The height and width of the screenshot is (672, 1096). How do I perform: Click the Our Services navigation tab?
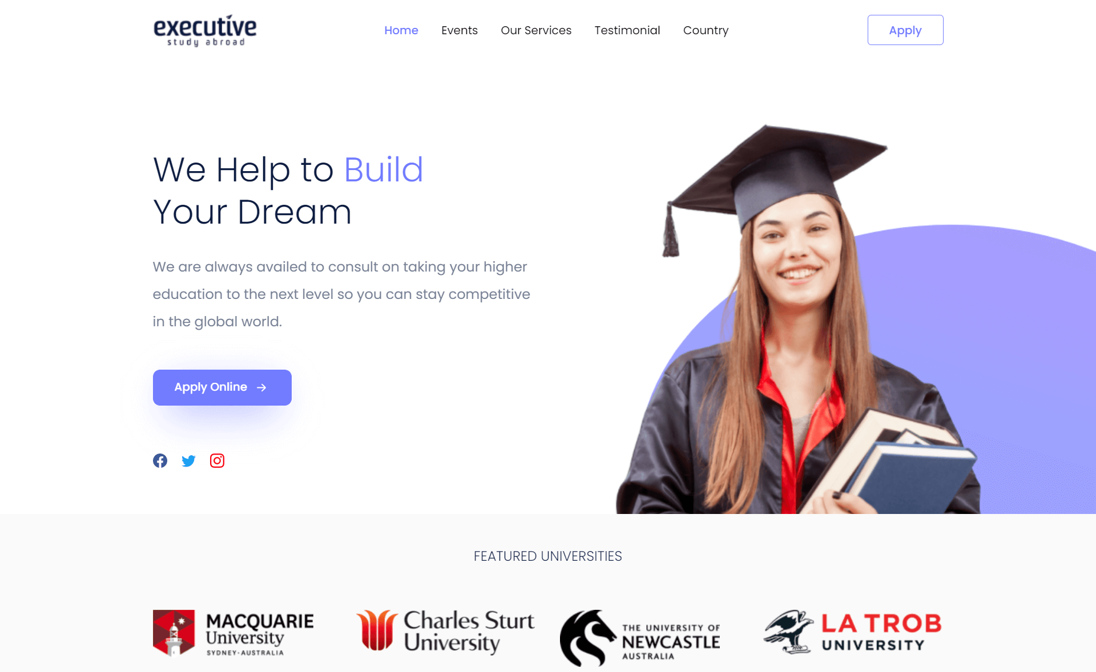click(536, 30)
